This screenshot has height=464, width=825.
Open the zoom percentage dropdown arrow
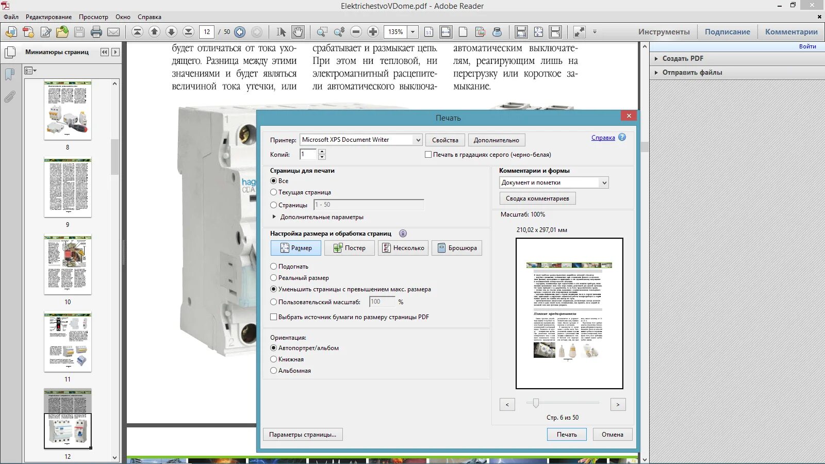pyautogui.click(x=412, y=32)
